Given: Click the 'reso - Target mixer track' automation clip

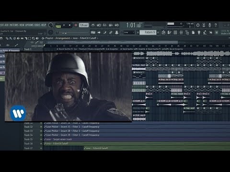Looking at the screenshot, I should point(137,139).
